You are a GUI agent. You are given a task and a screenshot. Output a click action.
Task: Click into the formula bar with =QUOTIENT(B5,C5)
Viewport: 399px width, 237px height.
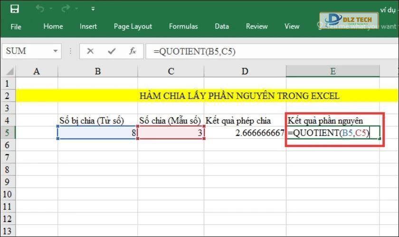[x=272, y=51]
